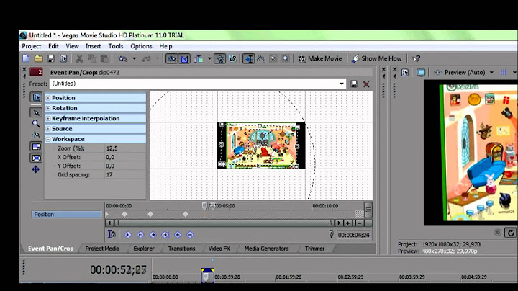Go to the previous keyframe
518x291 pixels.
pyautogui.click(x=140, y=235)
